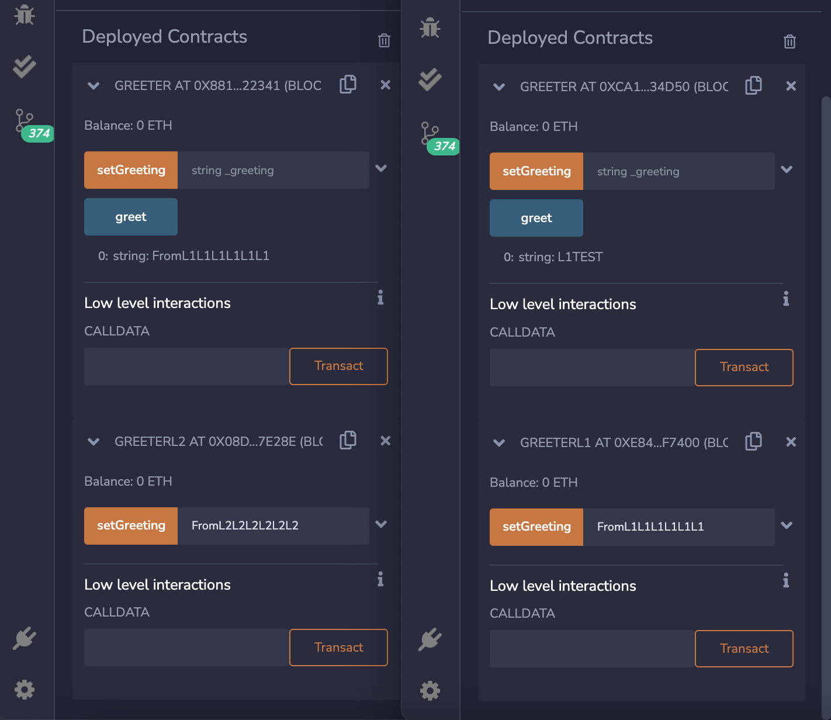This screenshot has height=720, width=831.
Task: Clear deployed contracts trash icon, left window
Action: point(384,40)
